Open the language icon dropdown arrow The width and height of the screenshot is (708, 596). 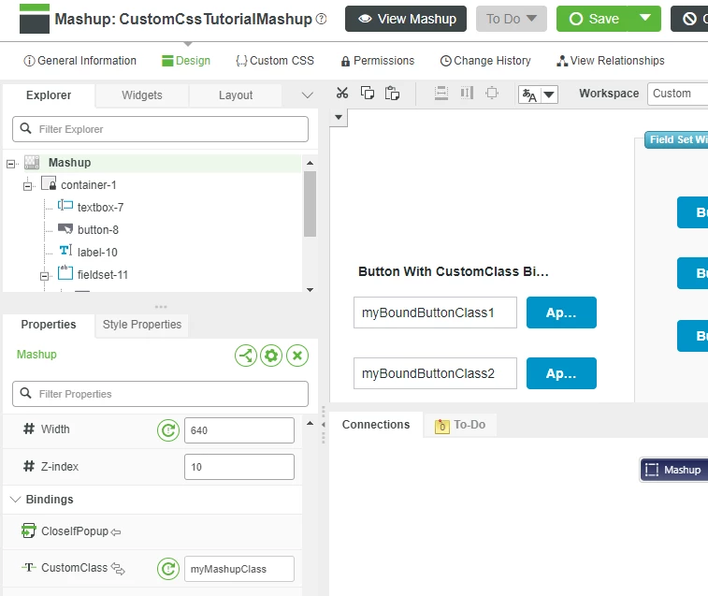point(549,94)
